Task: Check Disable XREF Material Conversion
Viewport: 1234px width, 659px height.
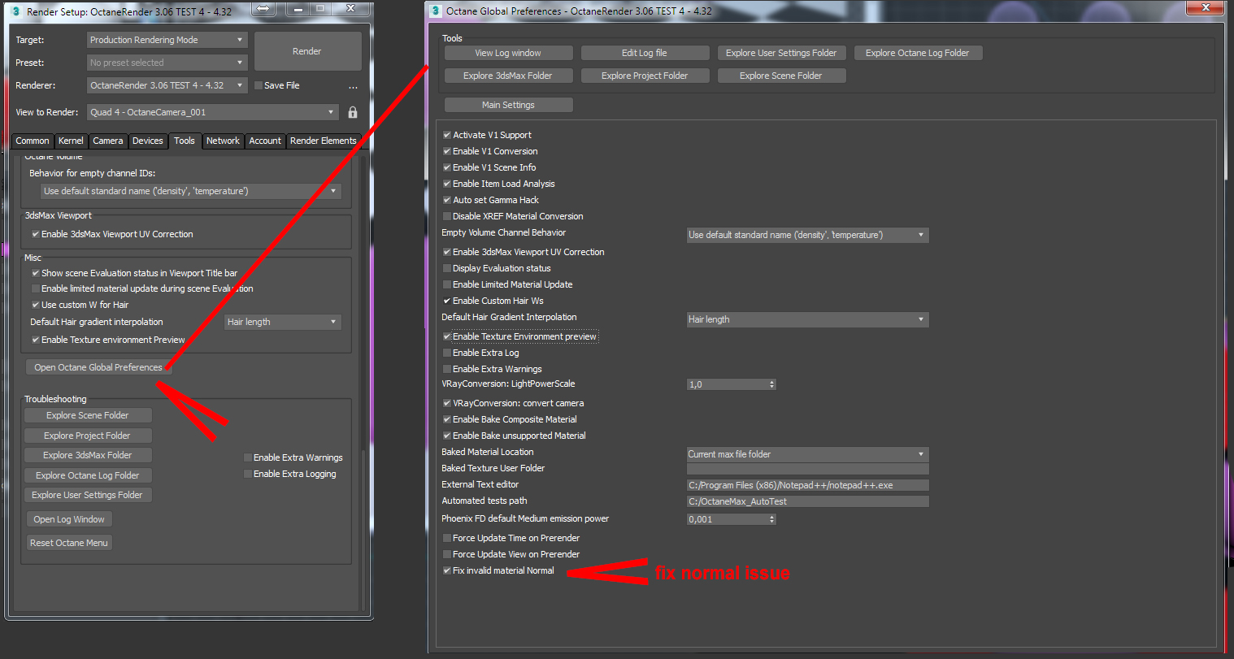Action: (447, 216)
